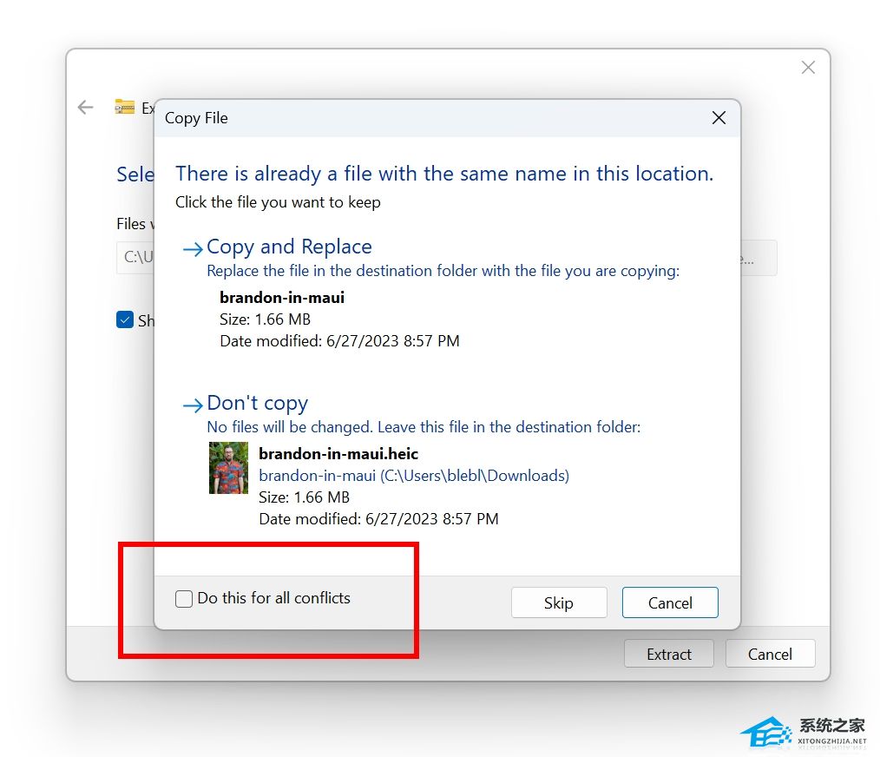This screenshot has height=757, width=880.
Task: Click the Skip button
Action: (x=559, y=602)
